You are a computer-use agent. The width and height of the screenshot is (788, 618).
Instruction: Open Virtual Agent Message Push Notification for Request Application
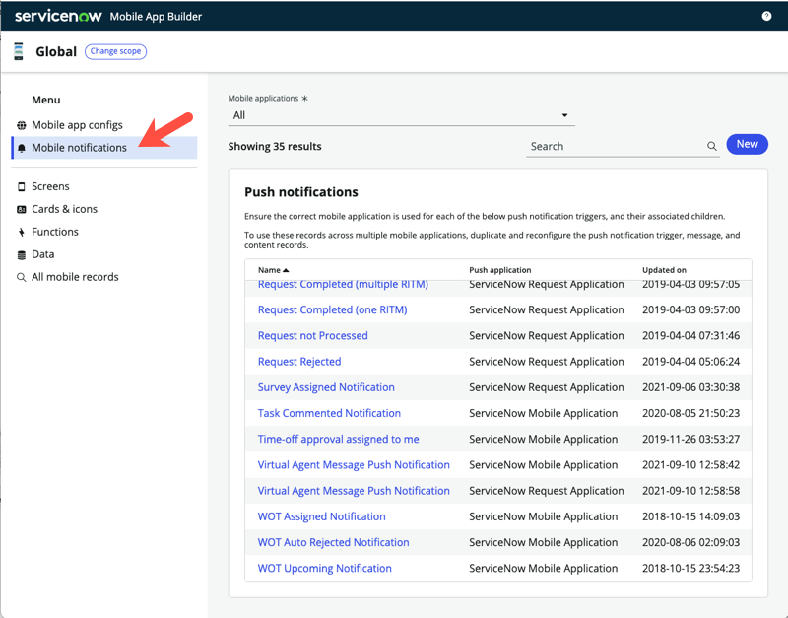[354, 491]
